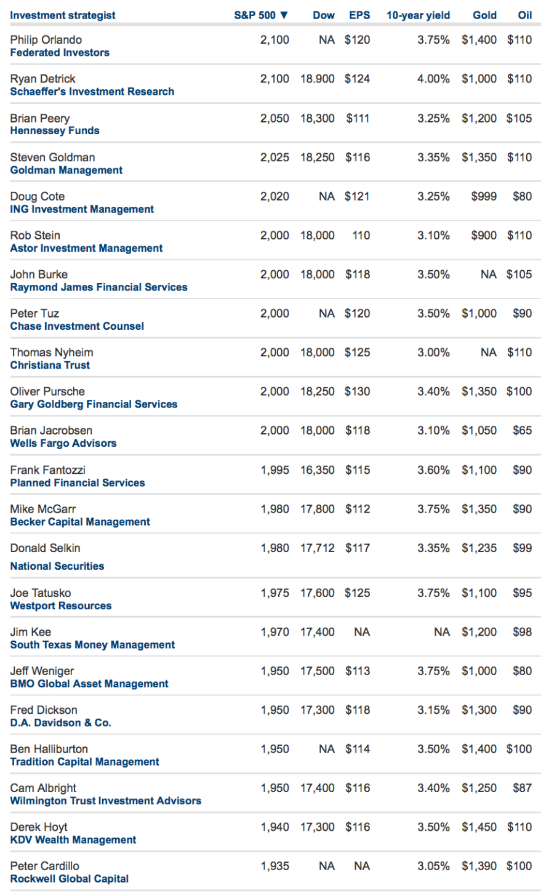Open the South Texas Money Management link
Viewport: 541px width, 896px height.
pos(92,645)
